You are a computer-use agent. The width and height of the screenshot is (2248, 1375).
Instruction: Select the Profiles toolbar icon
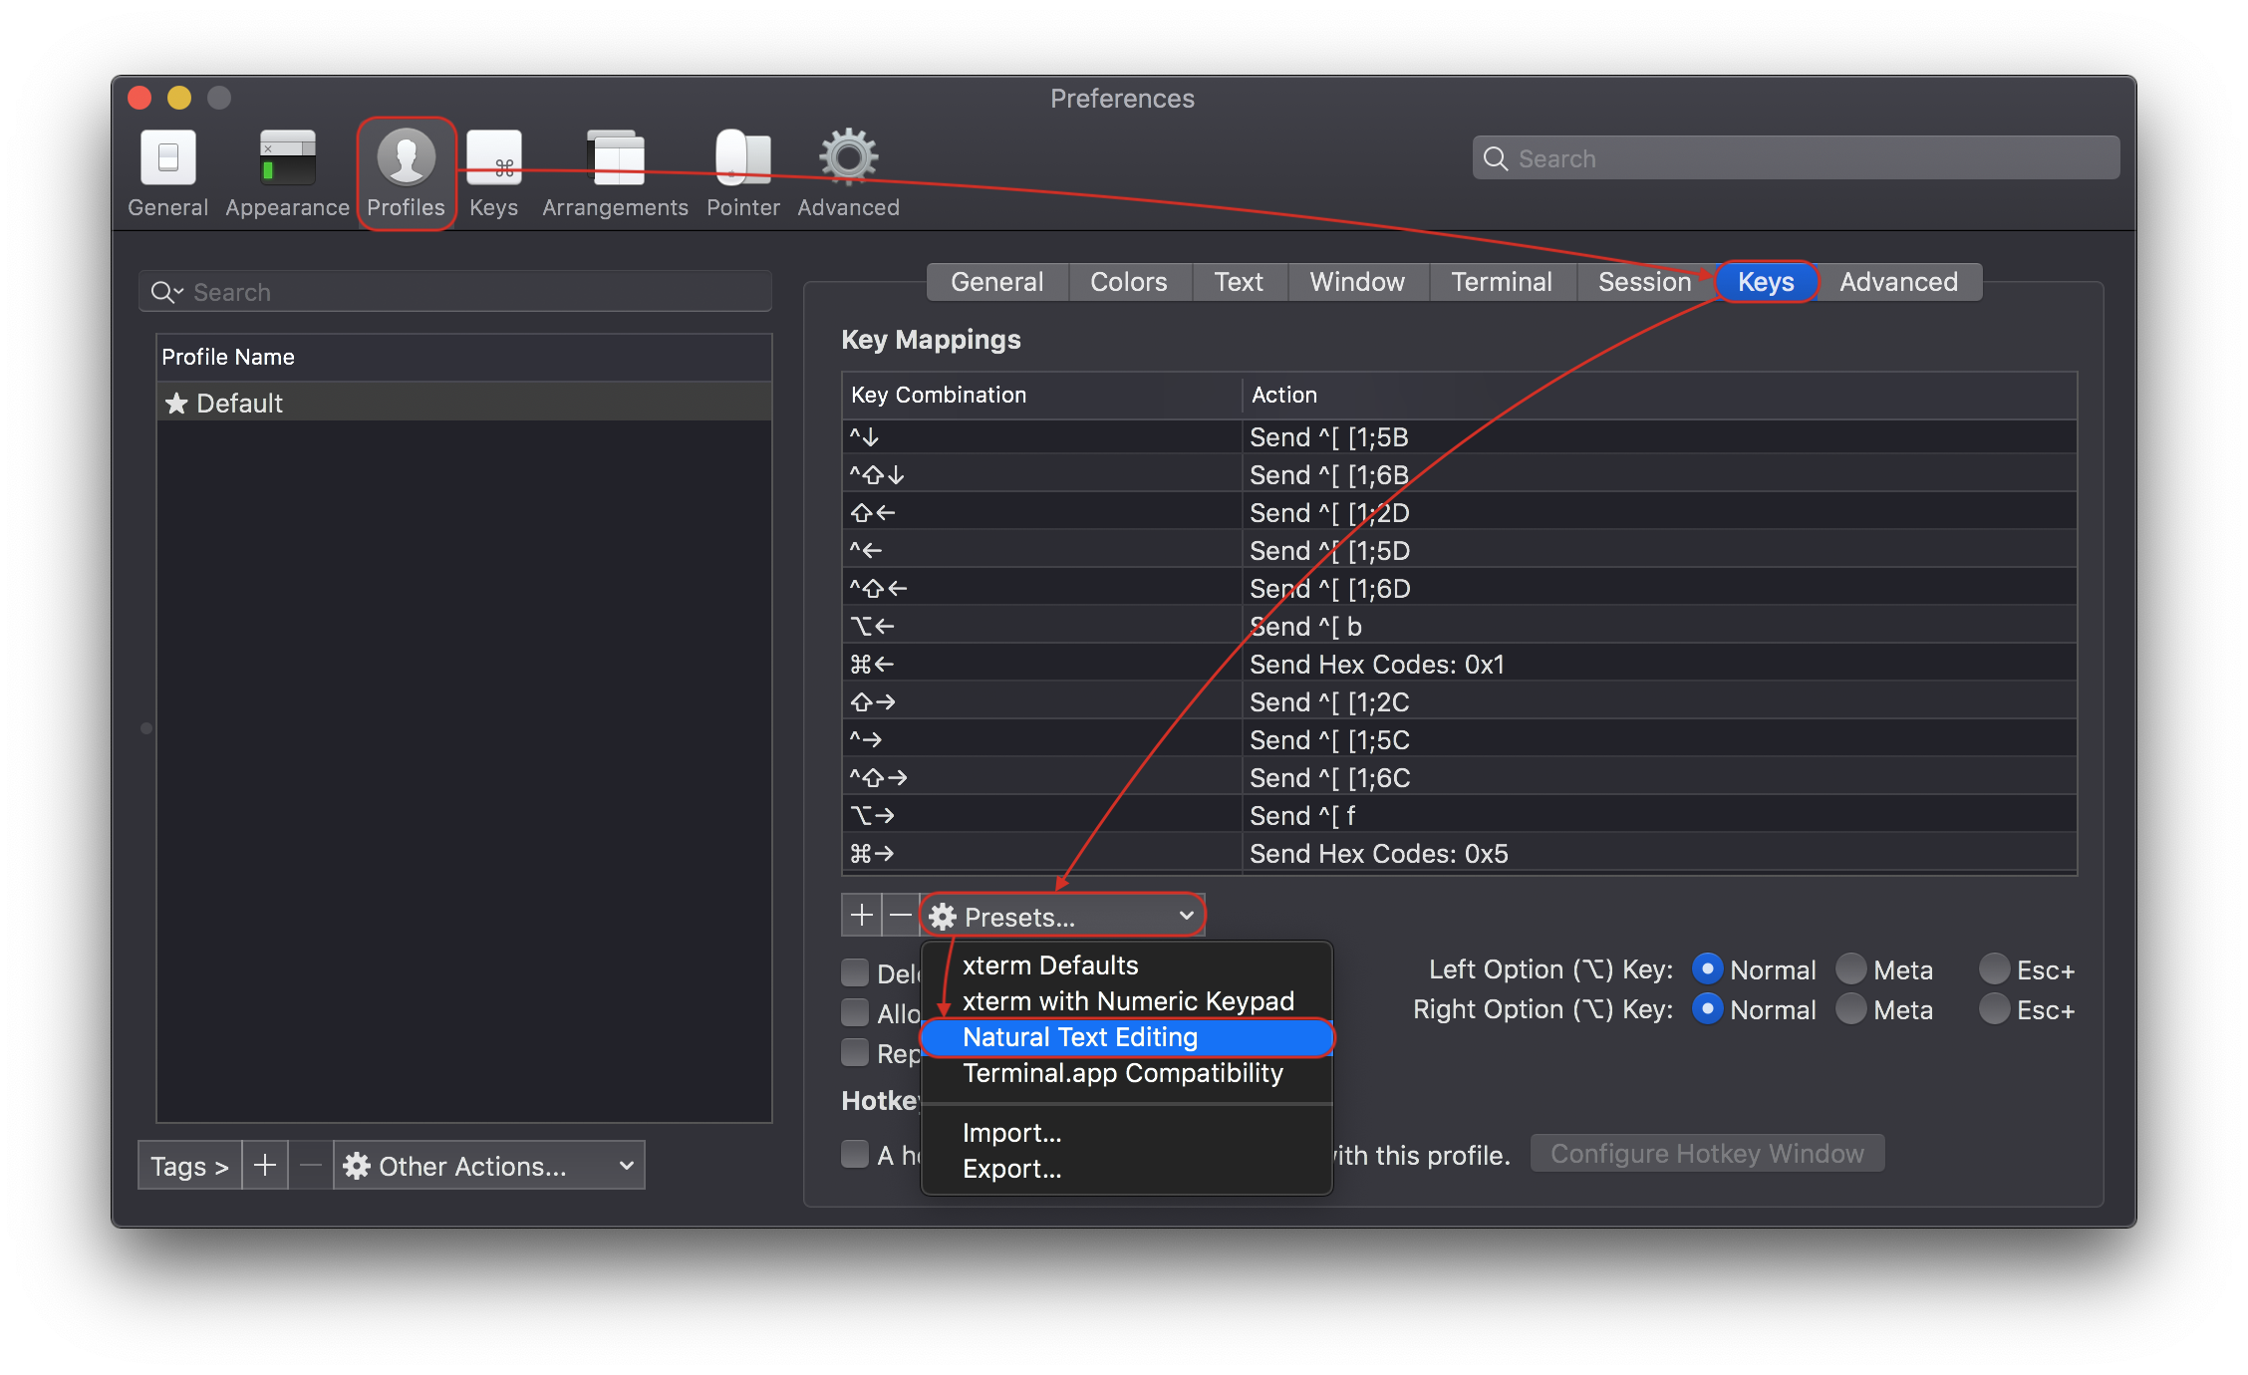point(406,159)
